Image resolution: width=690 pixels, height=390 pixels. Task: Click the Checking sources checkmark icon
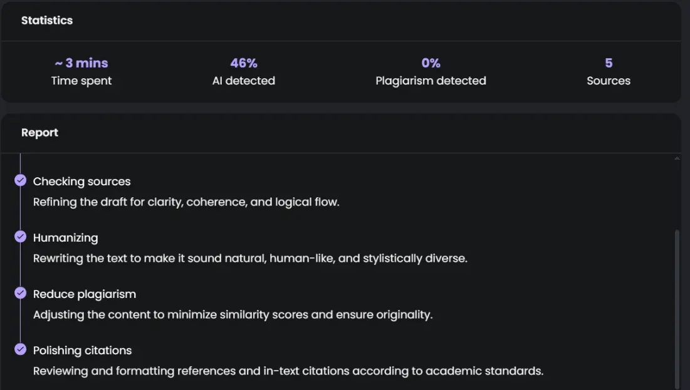click(21, 180)
